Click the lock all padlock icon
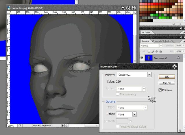 click(160, 51)
